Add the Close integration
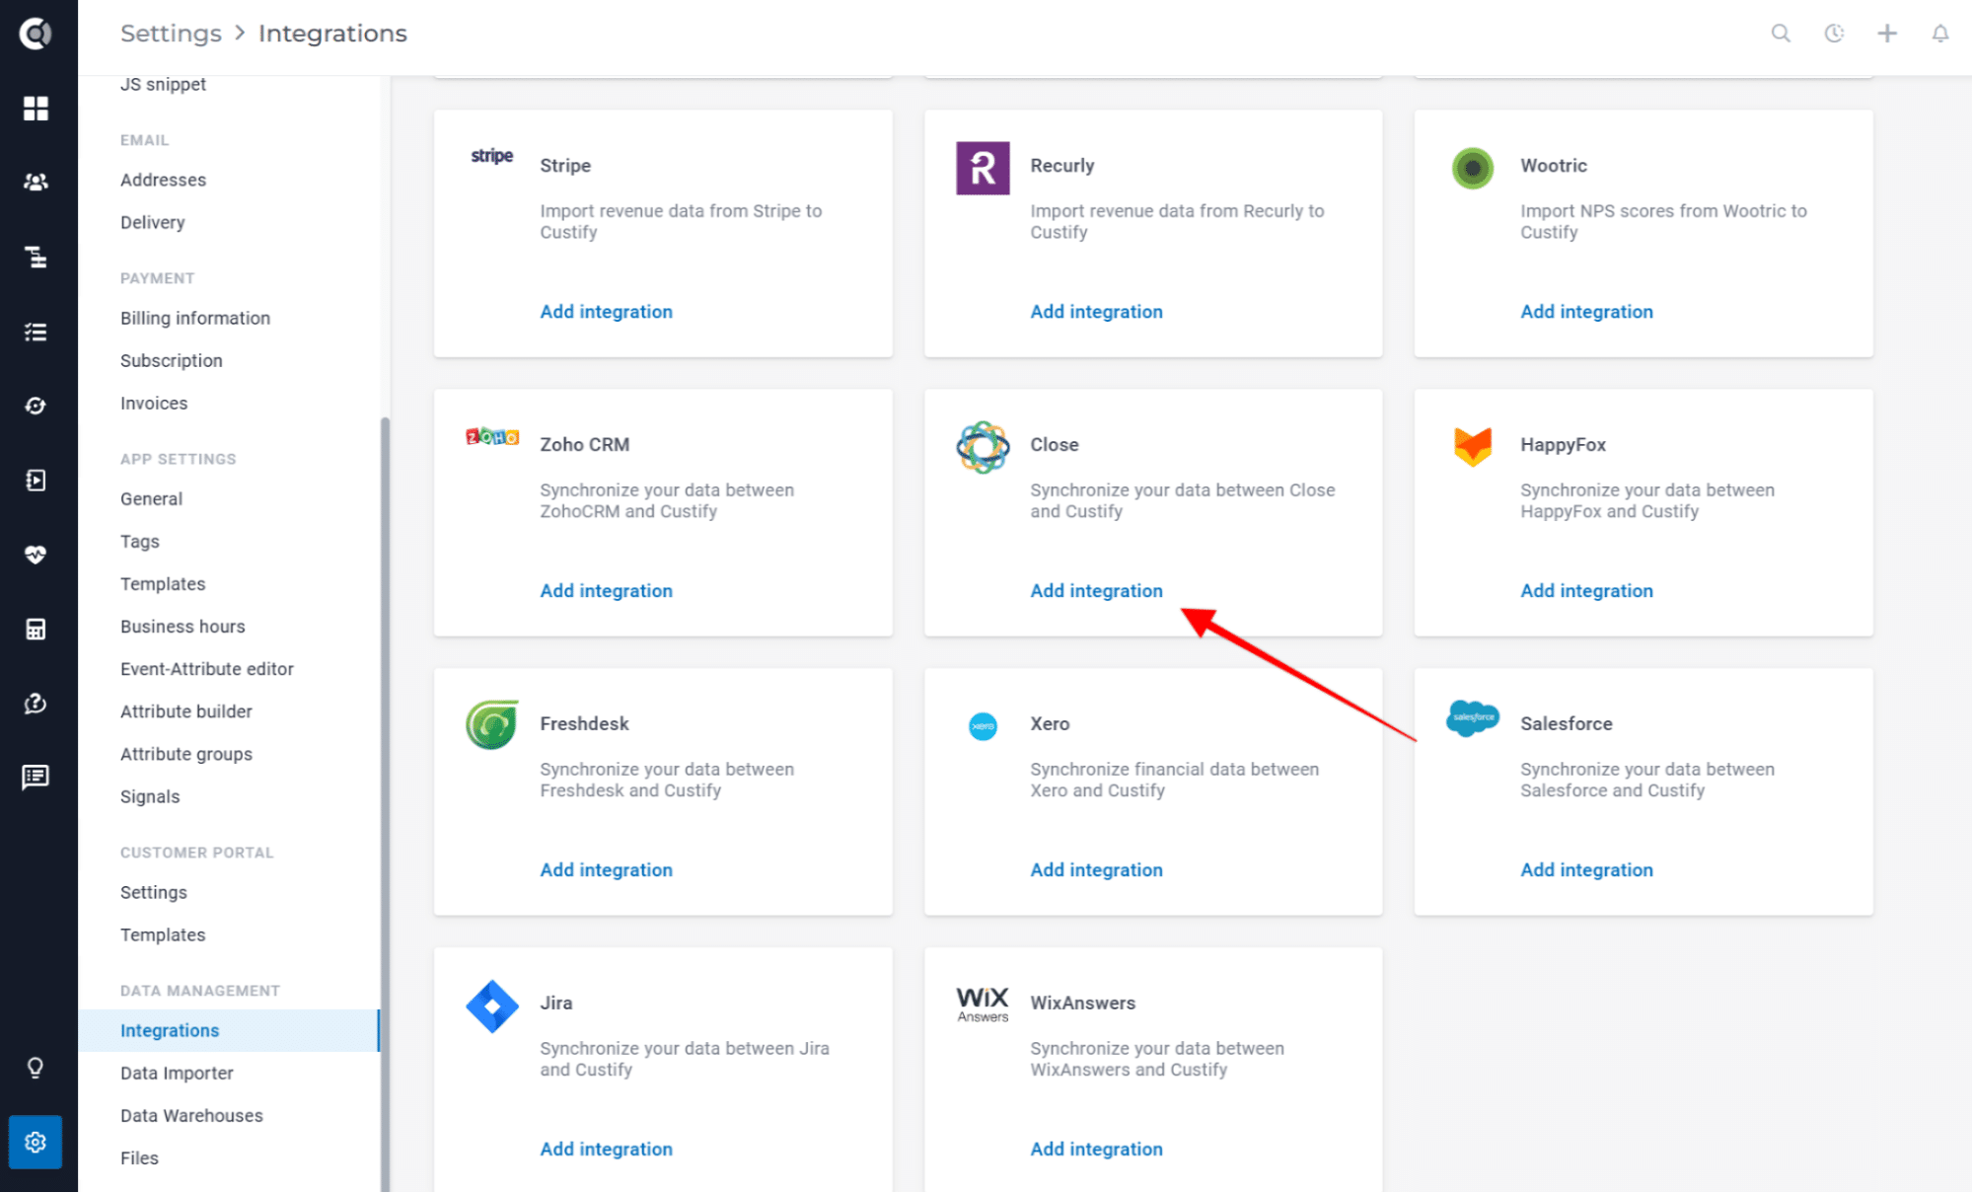 1096,591
